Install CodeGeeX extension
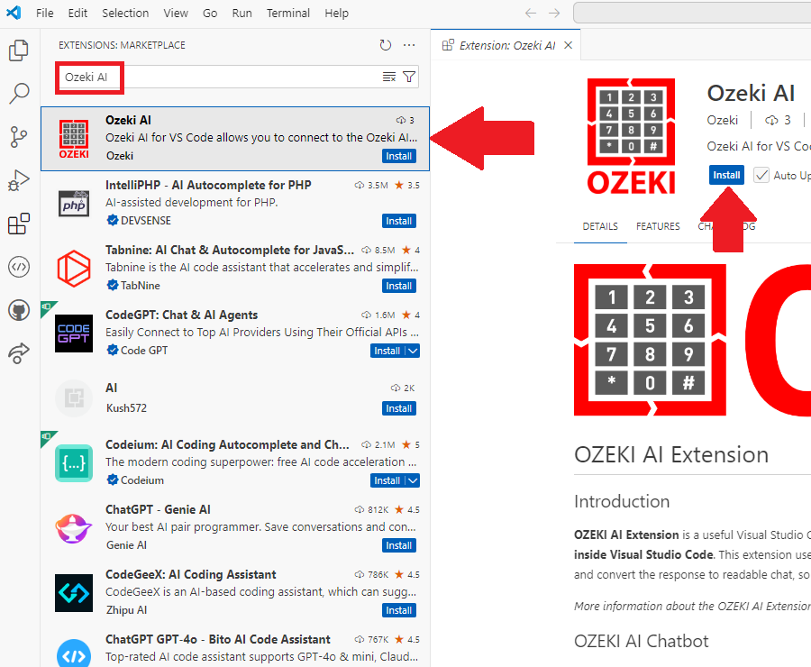 399,610
